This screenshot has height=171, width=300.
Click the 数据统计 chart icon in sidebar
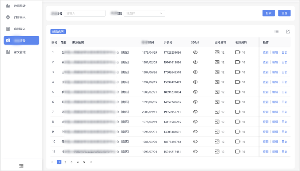point(8,6)
